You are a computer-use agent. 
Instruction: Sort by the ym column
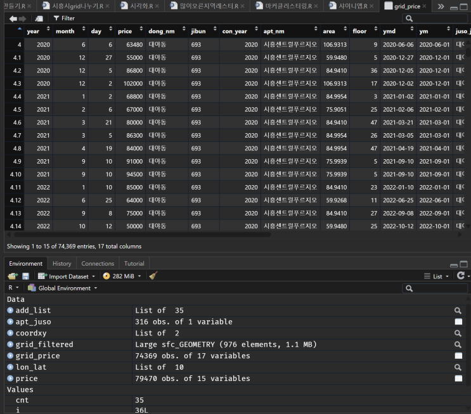[x=435, y=31]
